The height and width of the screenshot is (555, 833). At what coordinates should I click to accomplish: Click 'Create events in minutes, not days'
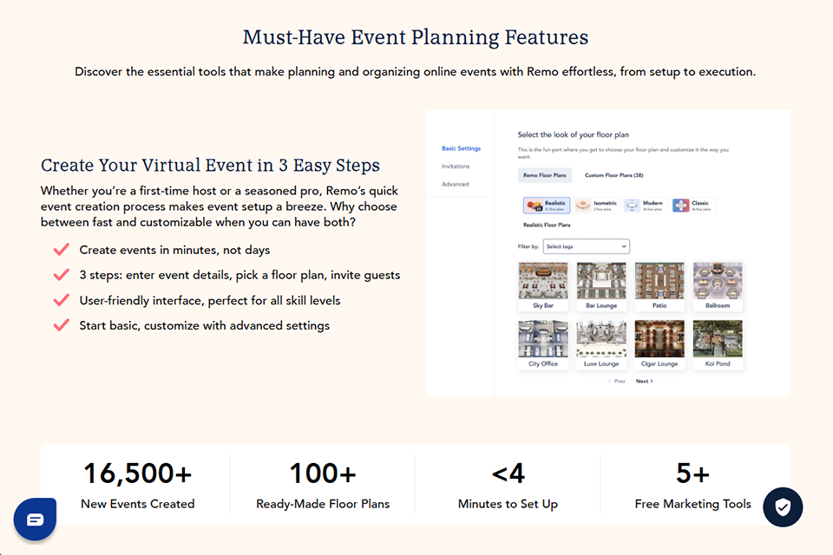coord(174,250)
